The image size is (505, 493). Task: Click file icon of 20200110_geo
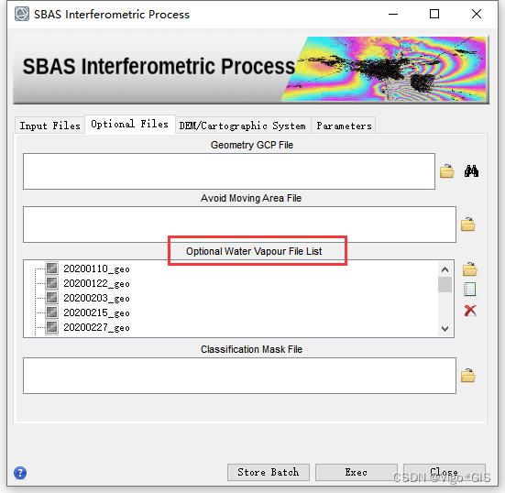pos(52,268)
